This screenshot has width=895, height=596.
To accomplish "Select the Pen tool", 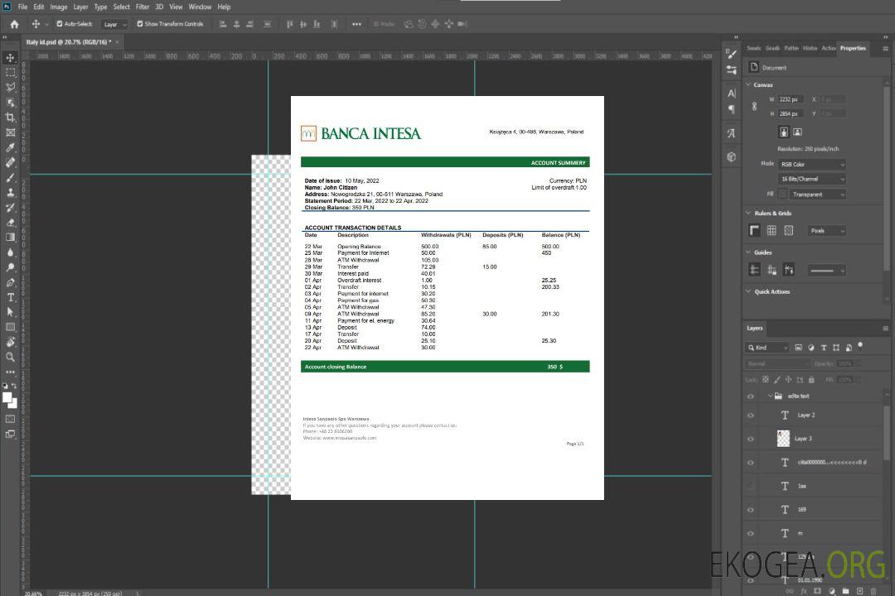I will 10,282.
